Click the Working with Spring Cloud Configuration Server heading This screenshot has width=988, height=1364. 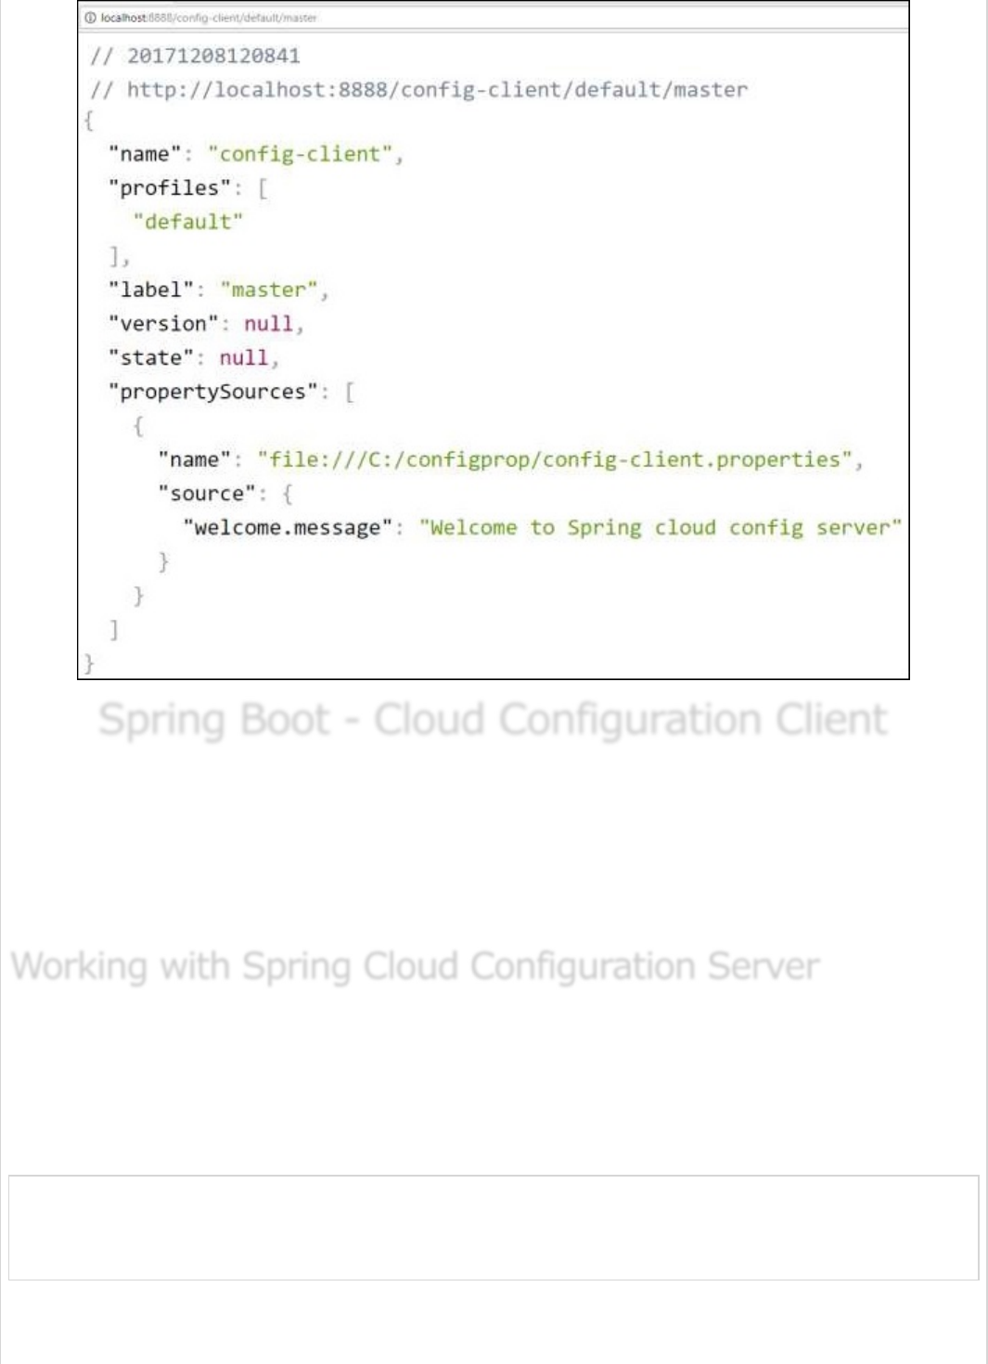point(415,968)
